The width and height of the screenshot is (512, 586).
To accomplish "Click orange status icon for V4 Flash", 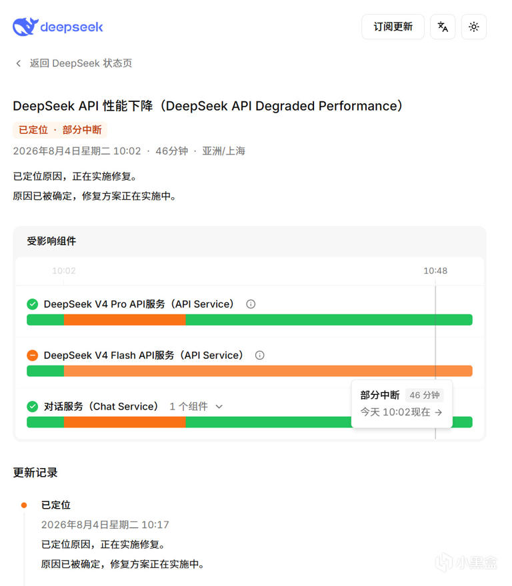I will 33,356.
